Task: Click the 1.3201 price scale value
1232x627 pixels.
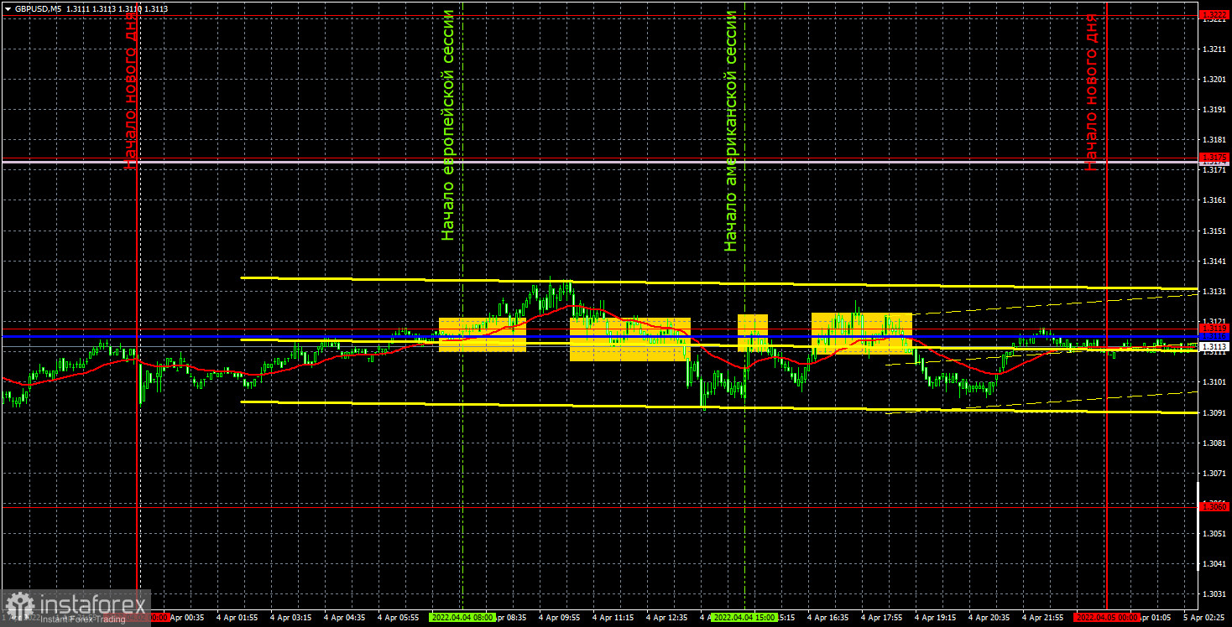Action: pos(1214,79)
